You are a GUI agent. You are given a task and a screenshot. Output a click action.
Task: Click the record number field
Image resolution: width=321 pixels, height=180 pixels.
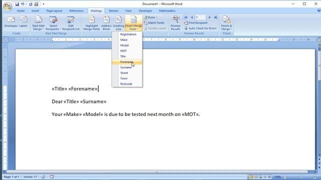click(x=201, y=17)
